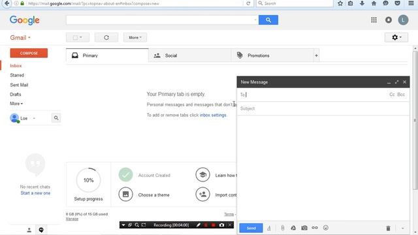Open the Drafts folder
The height and width of the screenshot is (235, 418).
[16, 94]
